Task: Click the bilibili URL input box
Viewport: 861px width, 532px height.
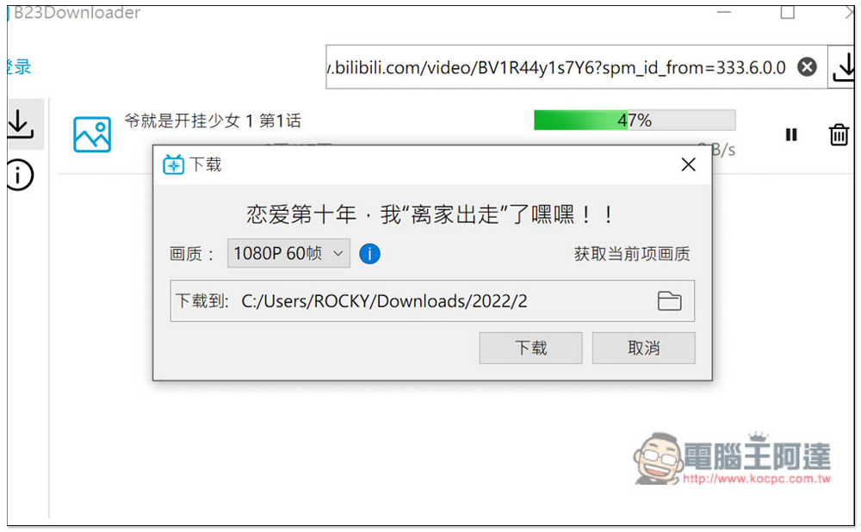Action: tap(577, 67)
